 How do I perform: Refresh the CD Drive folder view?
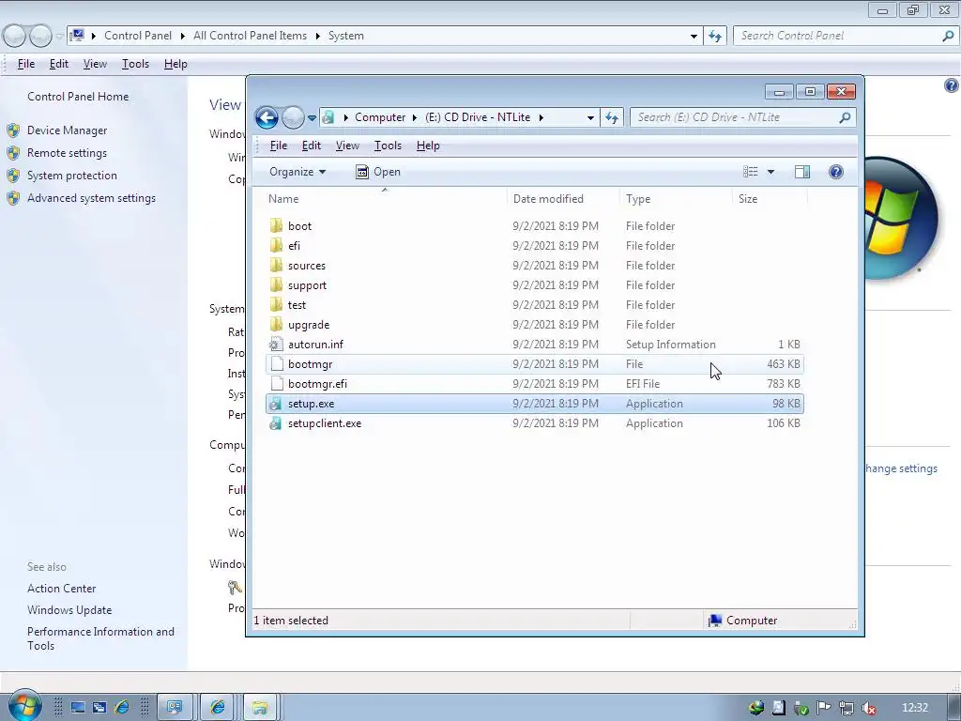click(x=612, y=117)
